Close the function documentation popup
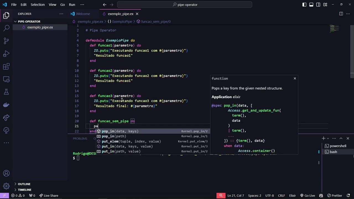This screenshot has height=199, width=354. point(295,78)
